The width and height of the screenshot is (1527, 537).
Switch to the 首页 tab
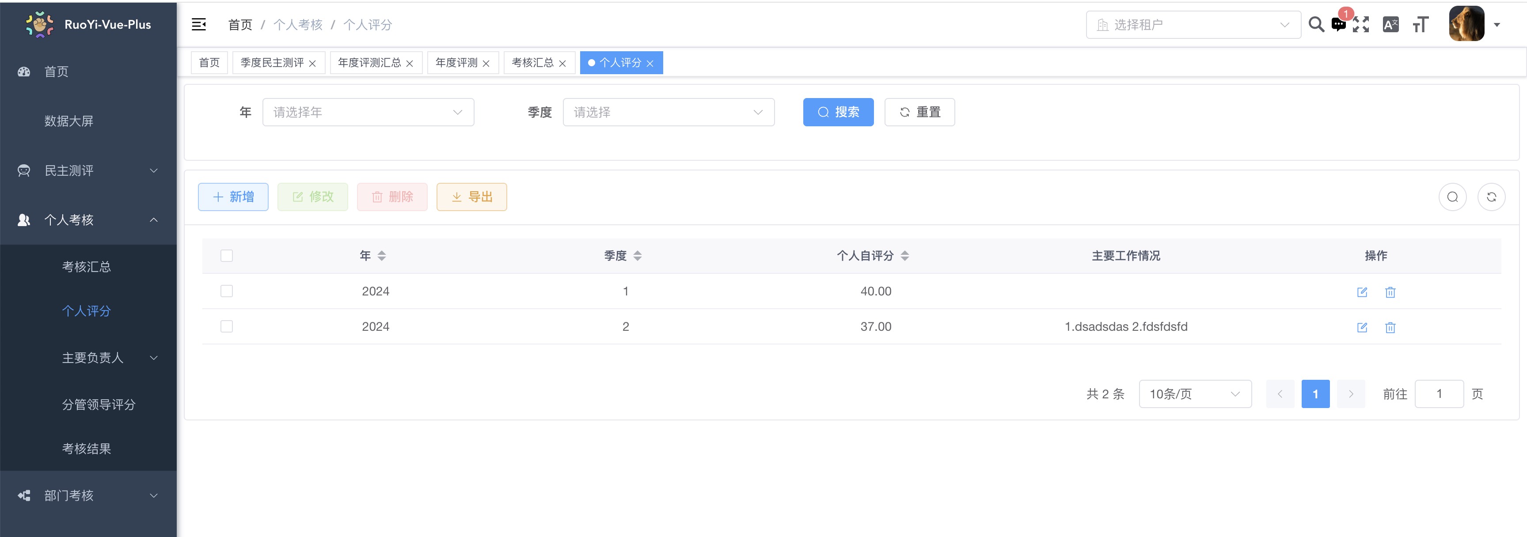click(209, 63)
